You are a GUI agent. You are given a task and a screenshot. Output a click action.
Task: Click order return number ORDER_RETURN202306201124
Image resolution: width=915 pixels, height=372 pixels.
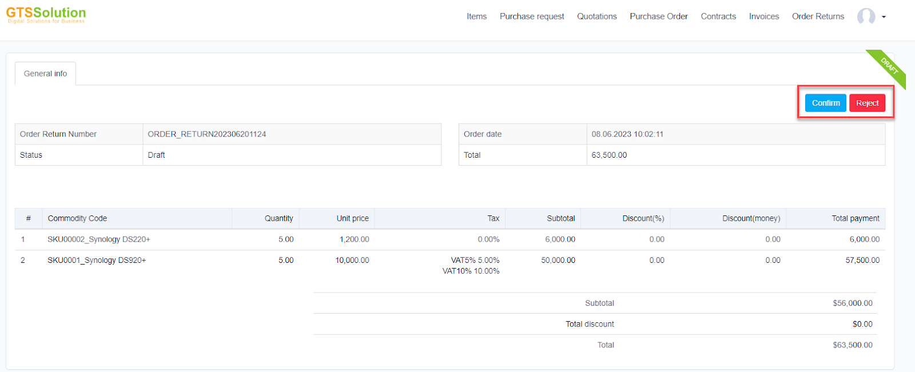206,134
